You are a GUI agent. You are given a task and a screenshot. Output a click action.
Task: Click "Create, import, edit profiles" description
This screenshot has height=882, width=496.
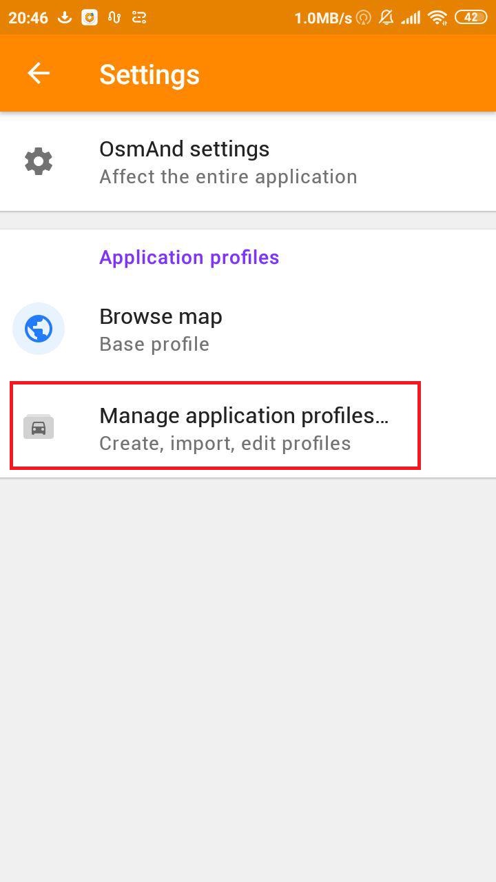(225, 443)
